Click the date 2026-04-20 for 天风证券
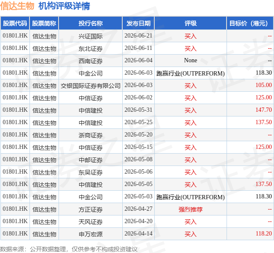Image resolution: width=274 pixels, height=253 pixels. [138, 221]
